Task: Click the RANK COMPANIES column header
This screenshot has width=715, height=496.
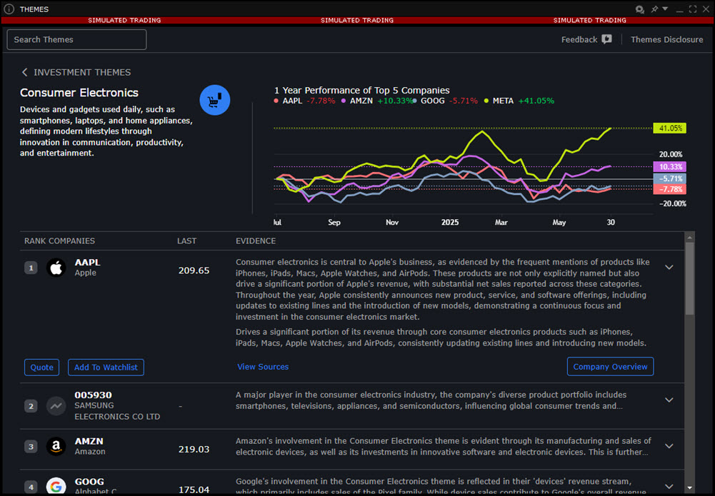Action: 60,241
